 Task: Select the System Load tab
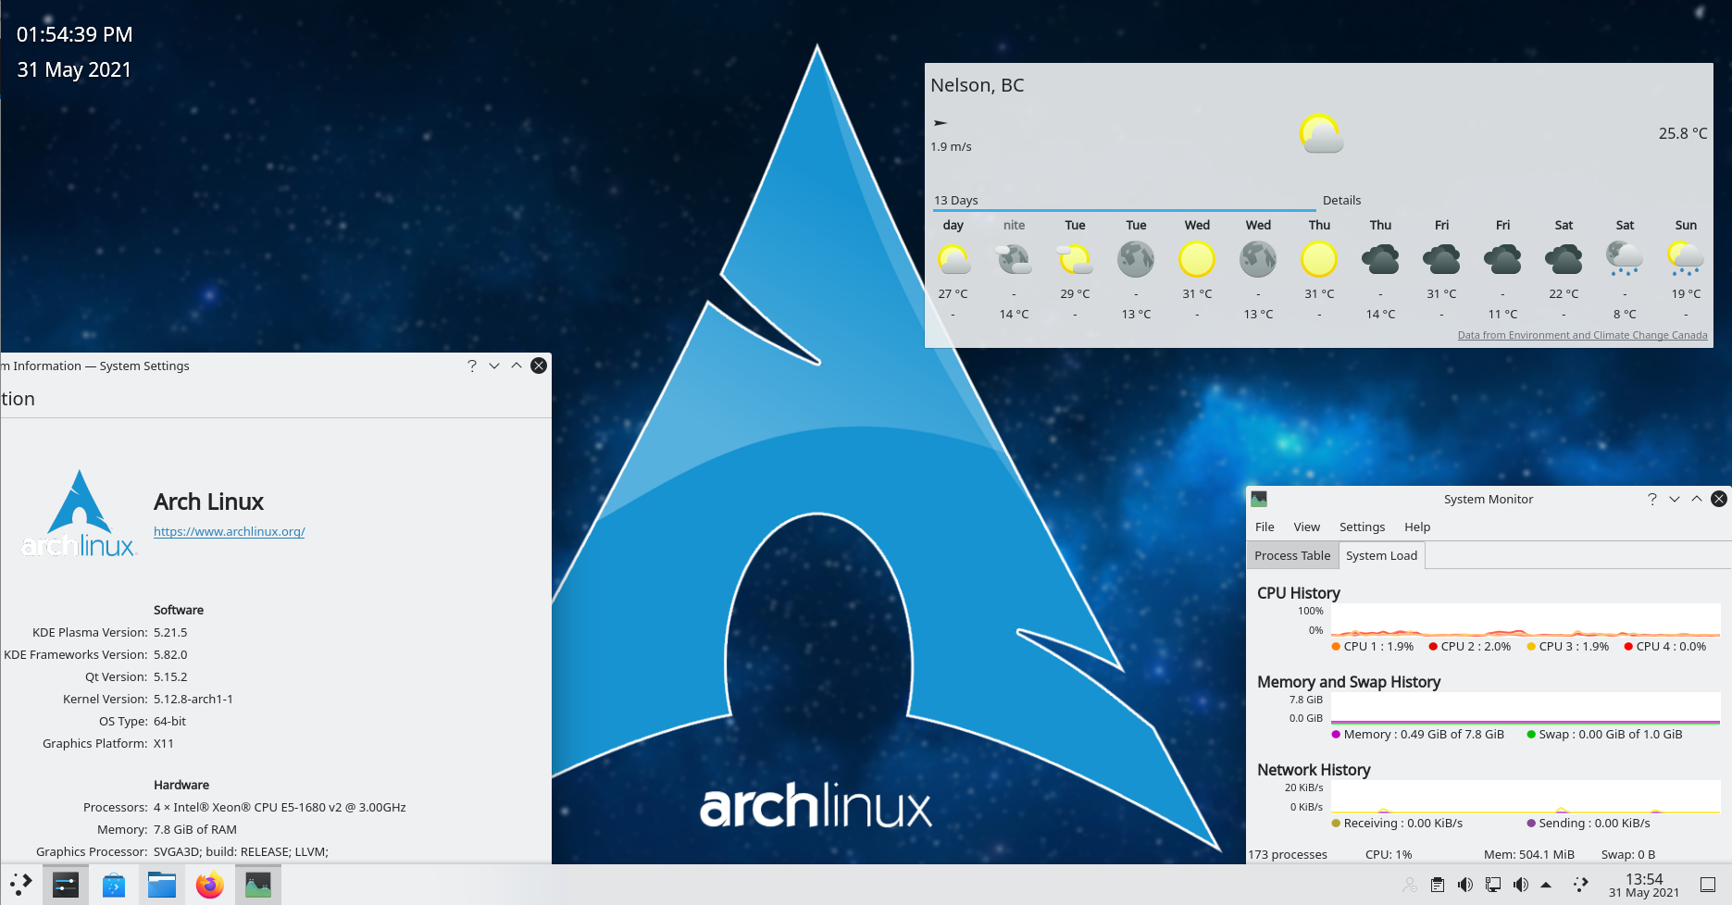[1381, 555]
